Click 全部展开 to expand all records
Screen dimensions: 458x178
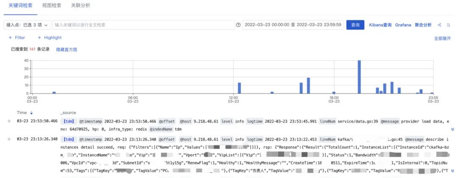click(x=442, y=39)
